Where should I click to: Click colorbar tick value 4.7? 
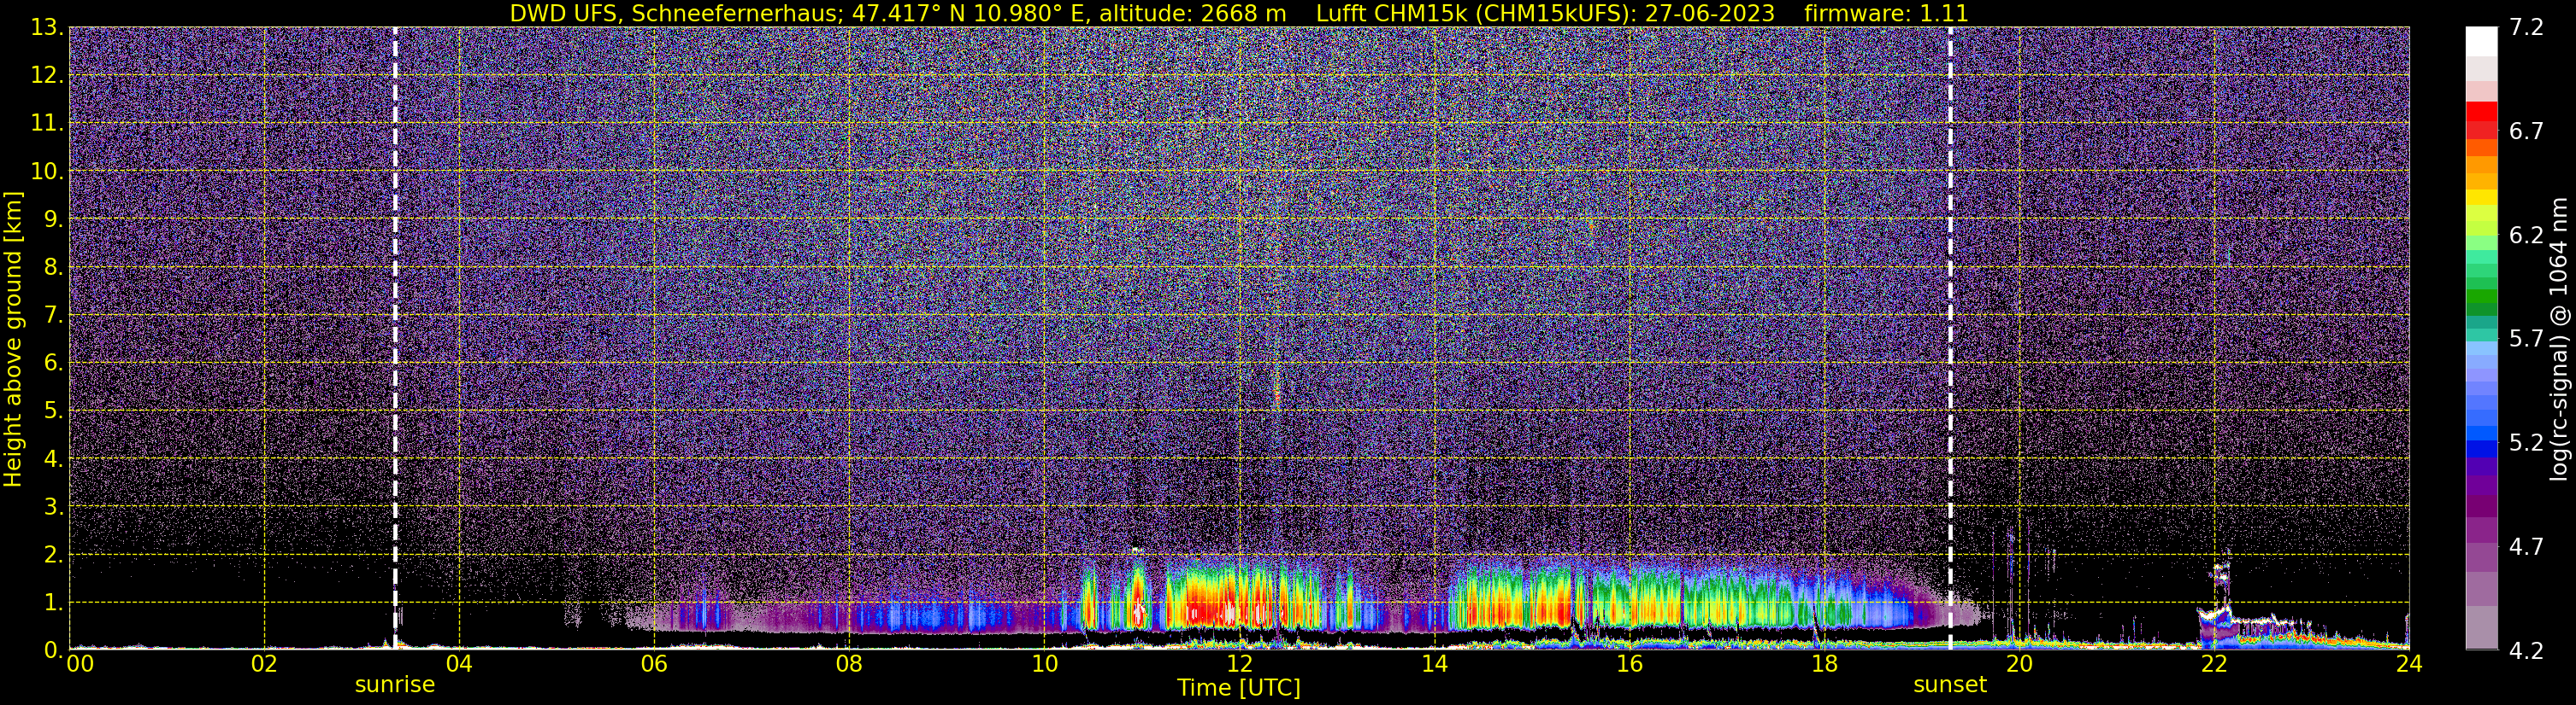2526,547
